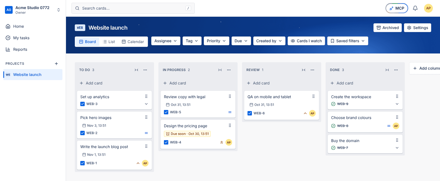The width and height of the screenshot is (440, 181).
Task: Open DONE column more options
Action: pos(396,70)
